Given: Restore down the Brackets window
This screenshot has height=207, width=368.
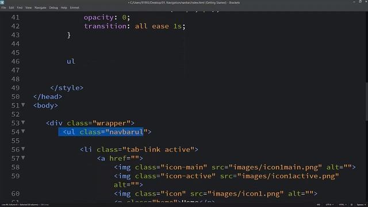Looking at the screenshot, I should point(361,2).
